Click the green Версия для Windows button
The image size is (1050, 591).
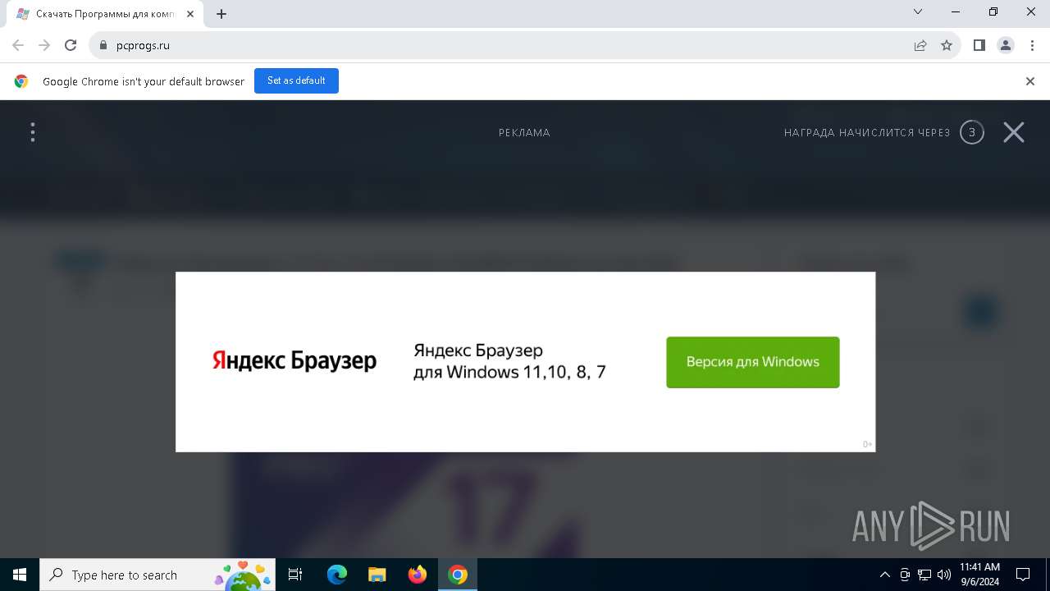752,362
